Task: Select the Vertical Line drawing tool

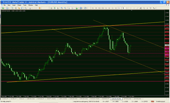Action: (x=131, y=8)
